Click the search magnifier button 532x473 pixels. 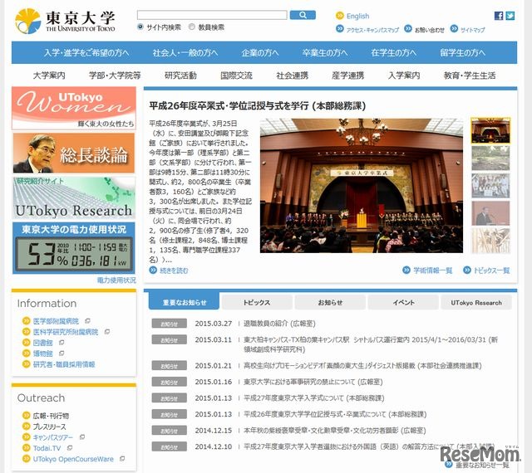[303, 15]
